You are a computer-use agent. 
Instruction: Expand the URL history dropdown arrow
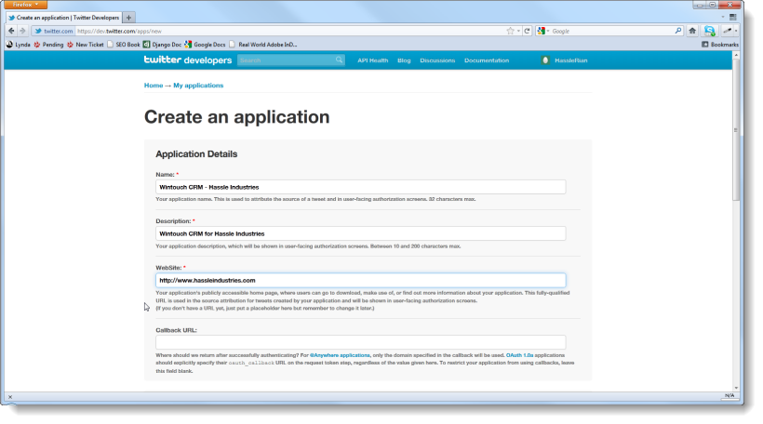[518, 31]
